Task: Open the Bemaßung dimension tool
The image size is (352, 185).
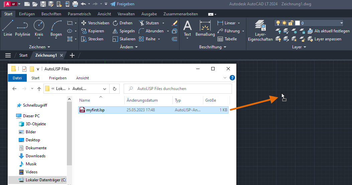Action: tap(205, 28)
